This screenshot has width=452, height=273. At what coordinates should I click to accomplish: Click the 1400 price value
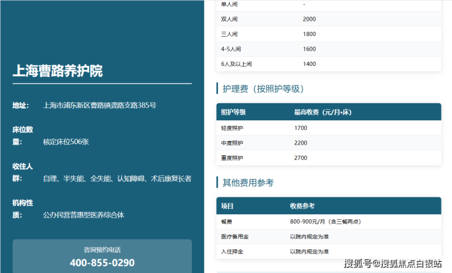tap(309, 64)
